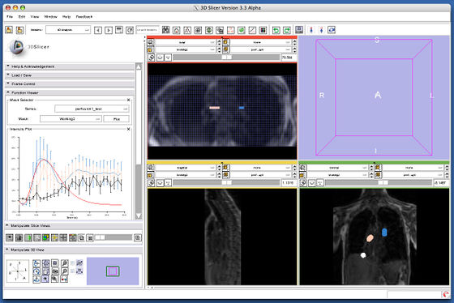The height and width of the screenshot is (303, 454).
Task: Click the red dashed-square toolbar icon
Action: click(231, 30)
